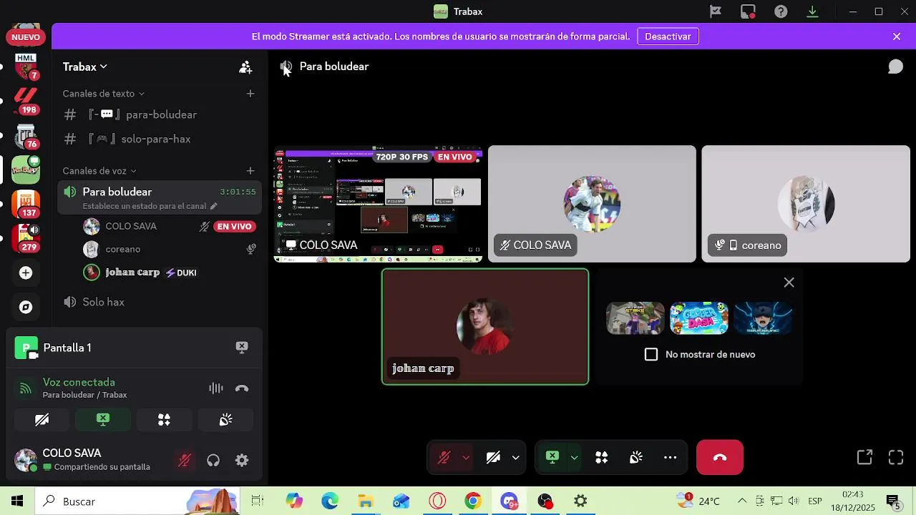
Task: Toggle the deafen headphones icon
Action: [x=213, y=461]
